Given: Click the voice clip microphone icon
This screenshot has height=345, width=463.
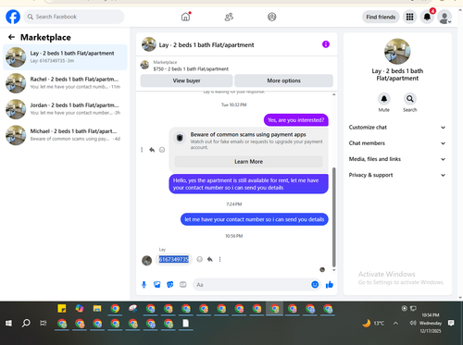Looking at the screenshot, I should [x=144, y=285].
